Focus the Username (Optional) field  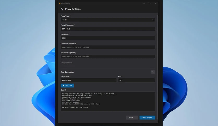click(x=108, y=47)
